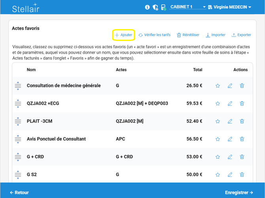Toggle star for QZJA002 +ECG row
Screen dimensions: 265x198
pos(218,104)
